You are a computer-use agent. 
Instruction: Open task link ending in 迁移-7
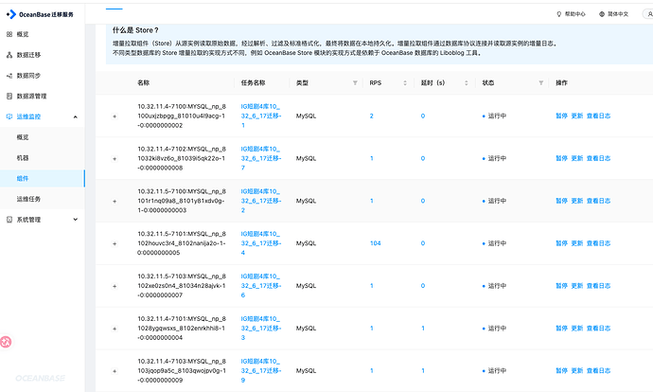tap(260, 158)
